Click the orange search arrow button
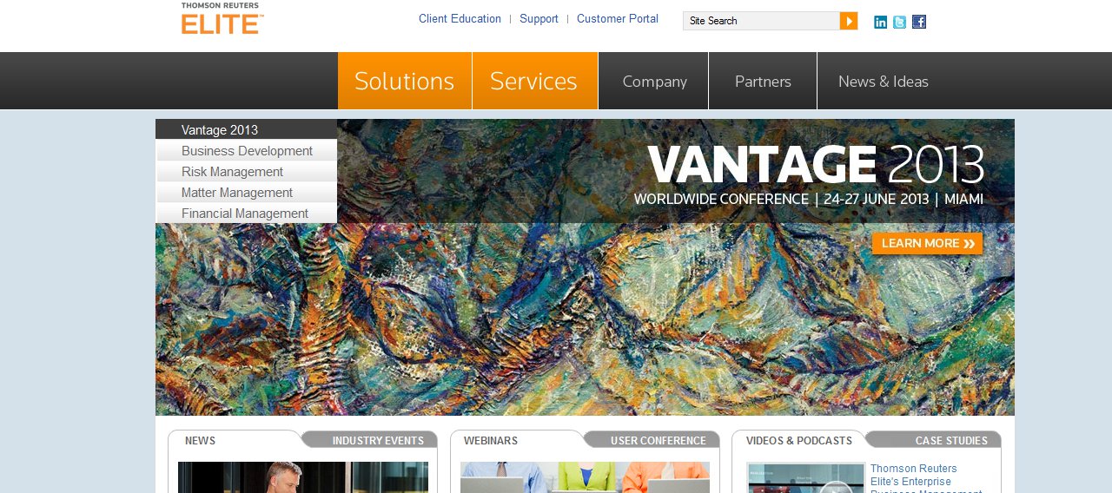Screen dimensions: 1112x493 (x=849, y=21)
